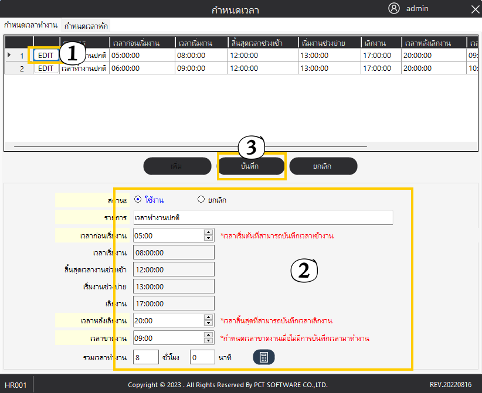Switch to the กำหนดเวลาพัก tab
482x393 pixels.
86,26
